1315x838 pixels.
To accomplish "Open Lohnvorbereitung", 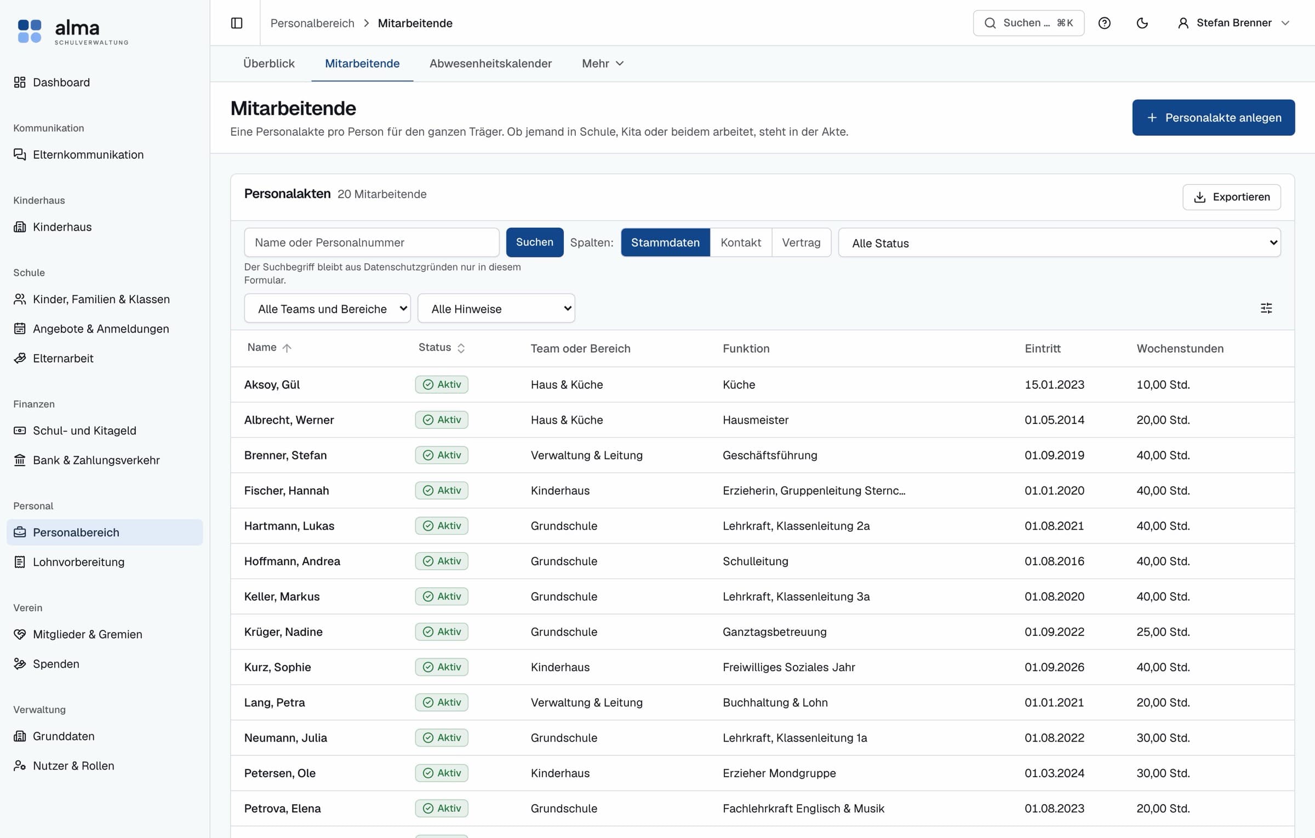I will (105, 562).
